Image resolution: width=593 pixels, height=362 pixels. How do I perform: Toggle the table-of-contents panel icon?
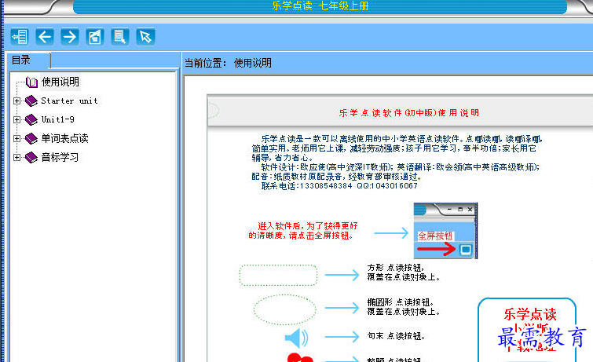[x=20, y=37]
